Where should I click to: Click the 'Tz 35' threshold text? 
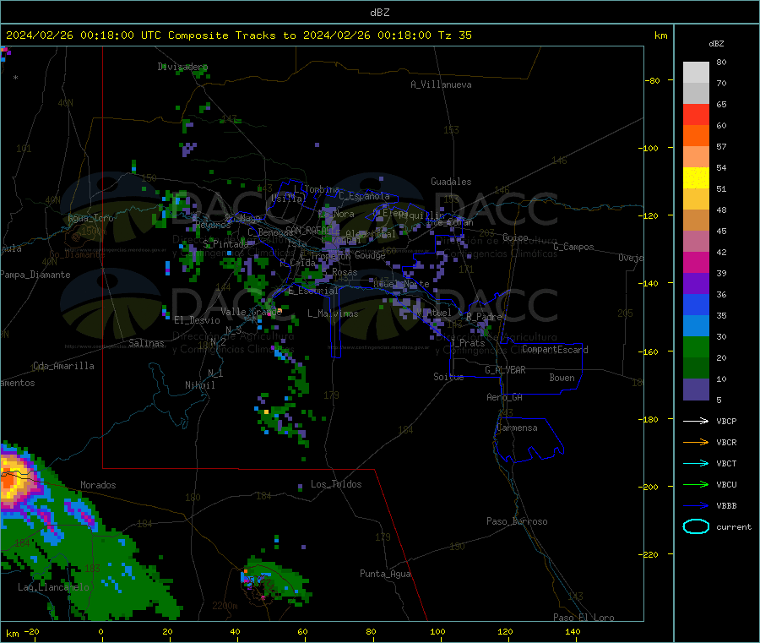[454, 35]
